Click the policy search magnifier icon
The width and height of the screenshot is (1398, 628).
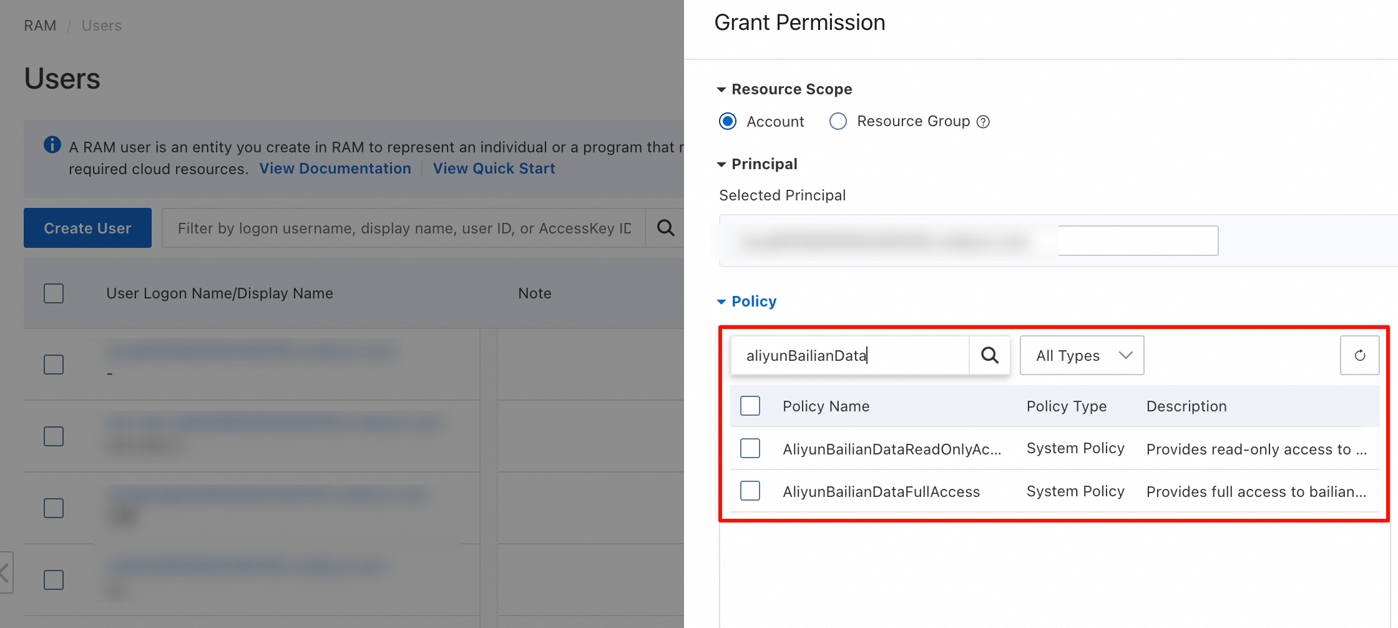989,355
